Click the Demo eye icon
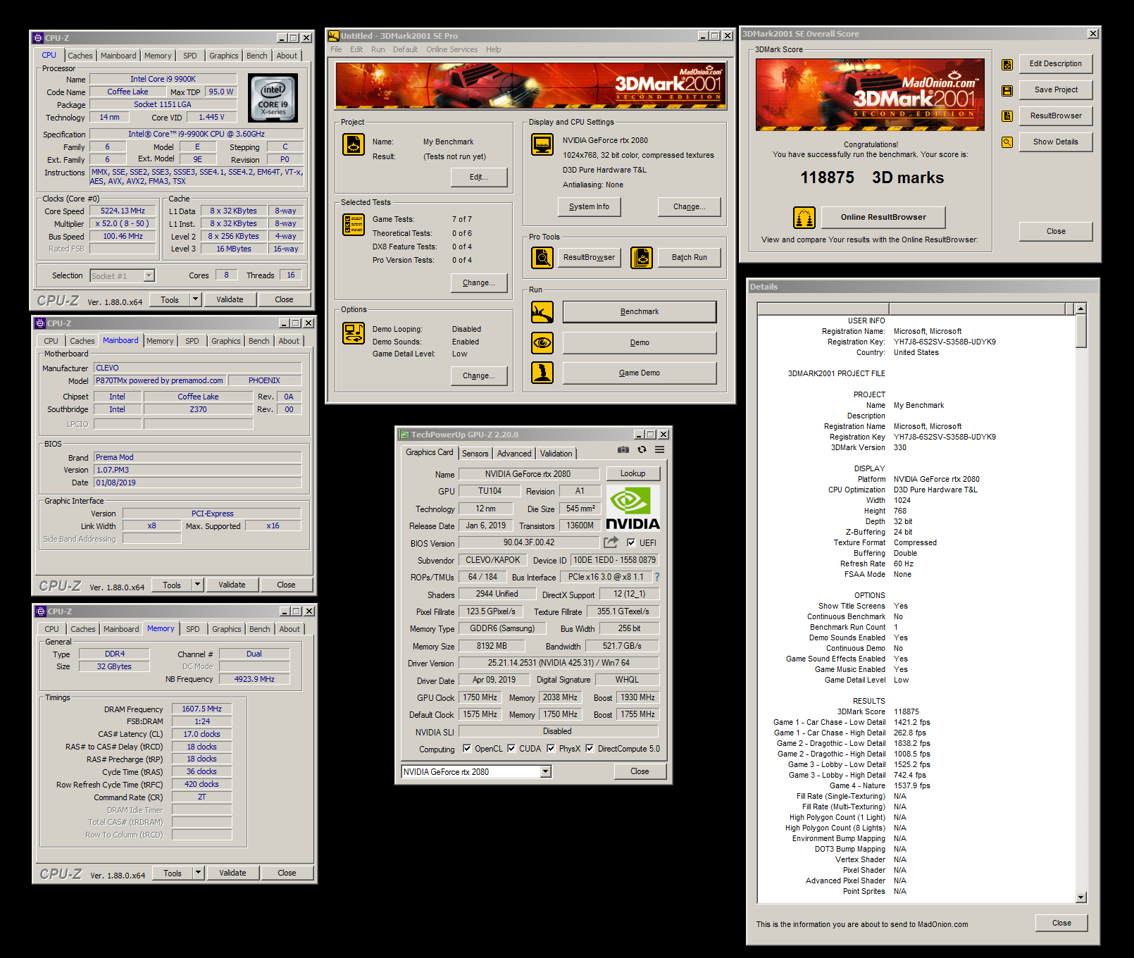This screenshot has height=958, width=1134. tap(542, 343)
